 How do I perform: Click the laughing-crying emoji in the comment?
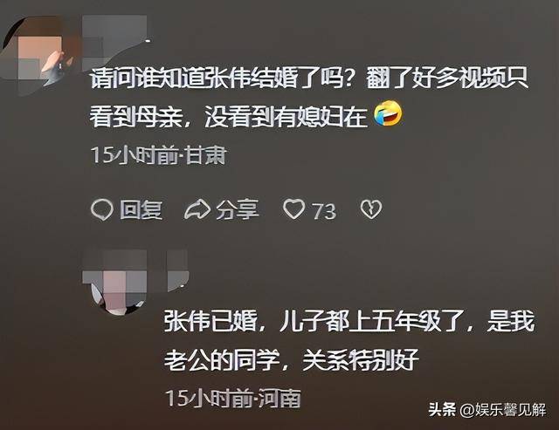[388, 114]
